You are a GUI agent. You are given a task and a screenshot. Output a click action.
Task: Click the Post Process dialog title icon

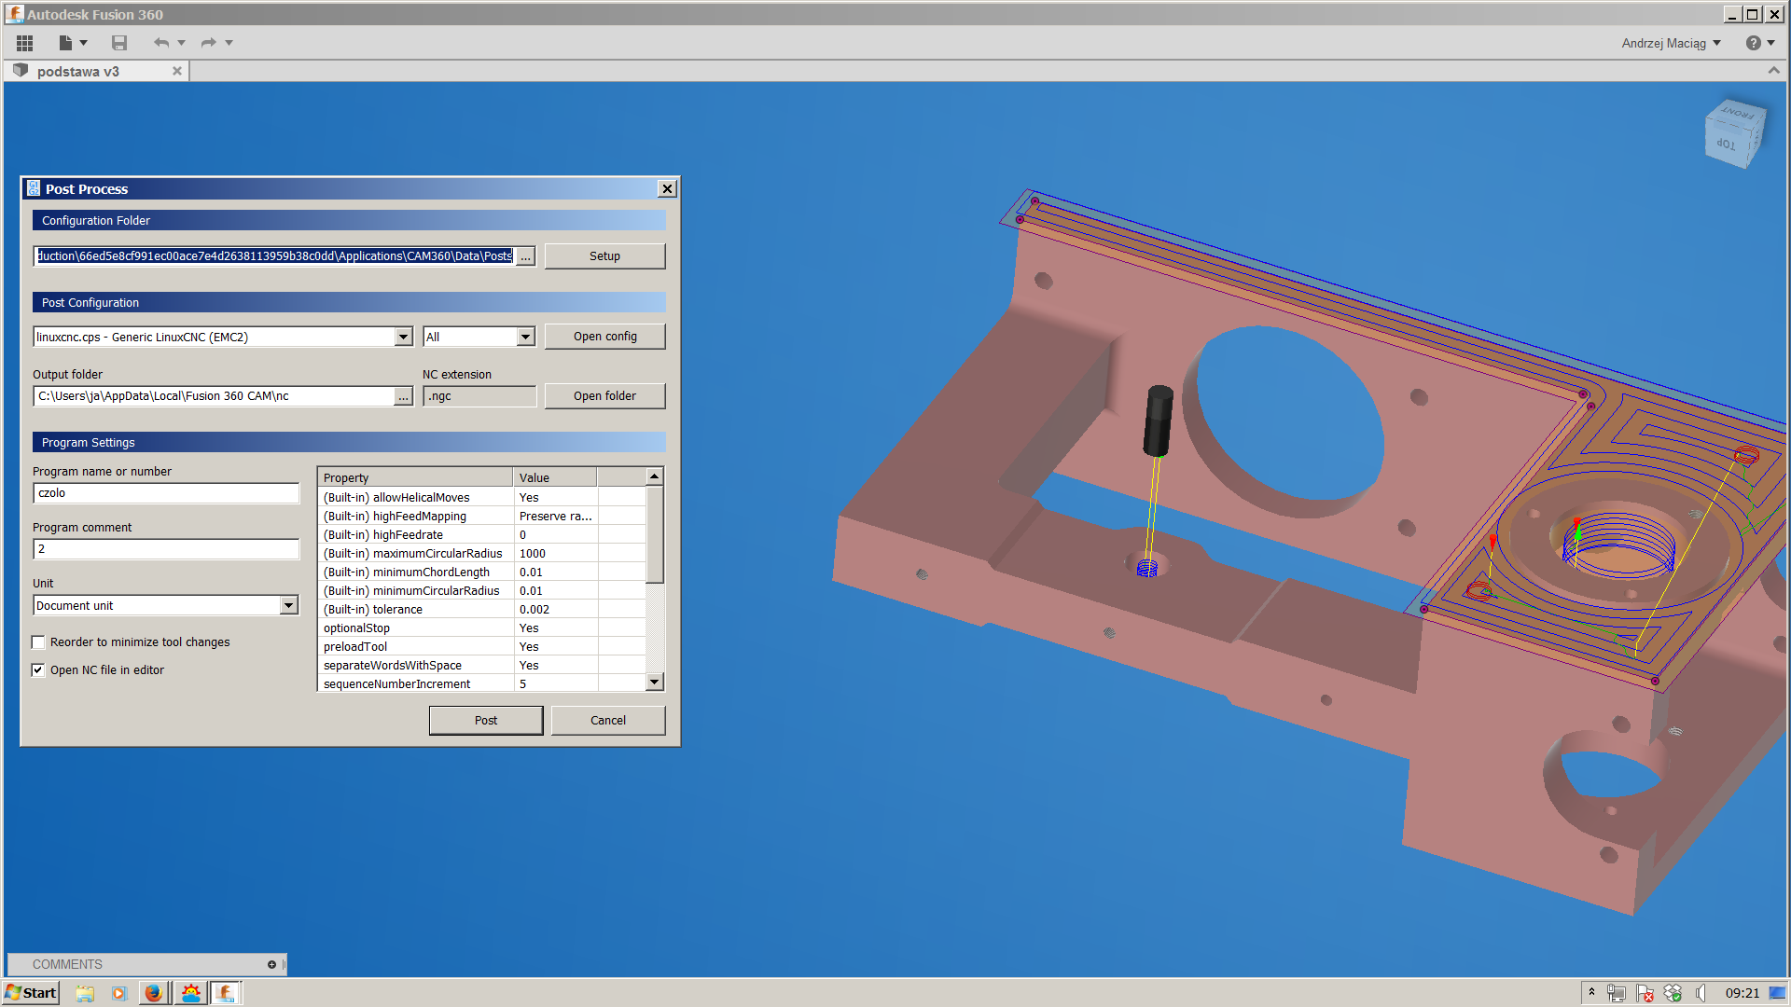tap(34, 189)
